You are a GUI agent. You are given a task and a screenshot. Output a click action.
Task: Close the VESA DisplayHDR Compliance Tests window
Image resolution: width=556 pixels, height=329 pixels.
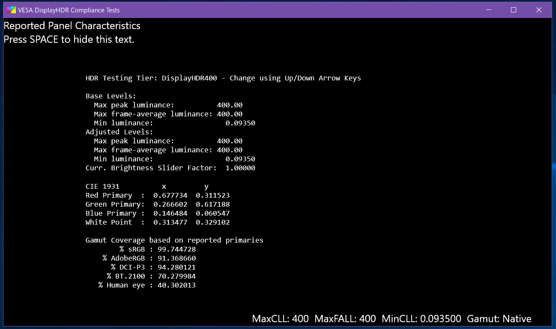tap(539, 10)
